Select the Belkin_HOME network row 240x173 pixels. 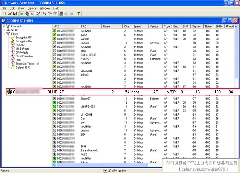point(143,55)
